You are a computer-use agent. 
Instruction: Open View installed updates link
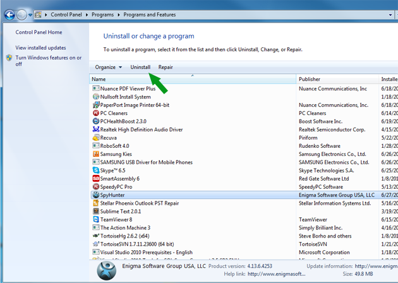pos(40,48)
